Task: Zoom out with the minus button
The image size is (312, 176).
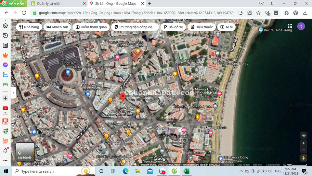Action: pos(304,150)
